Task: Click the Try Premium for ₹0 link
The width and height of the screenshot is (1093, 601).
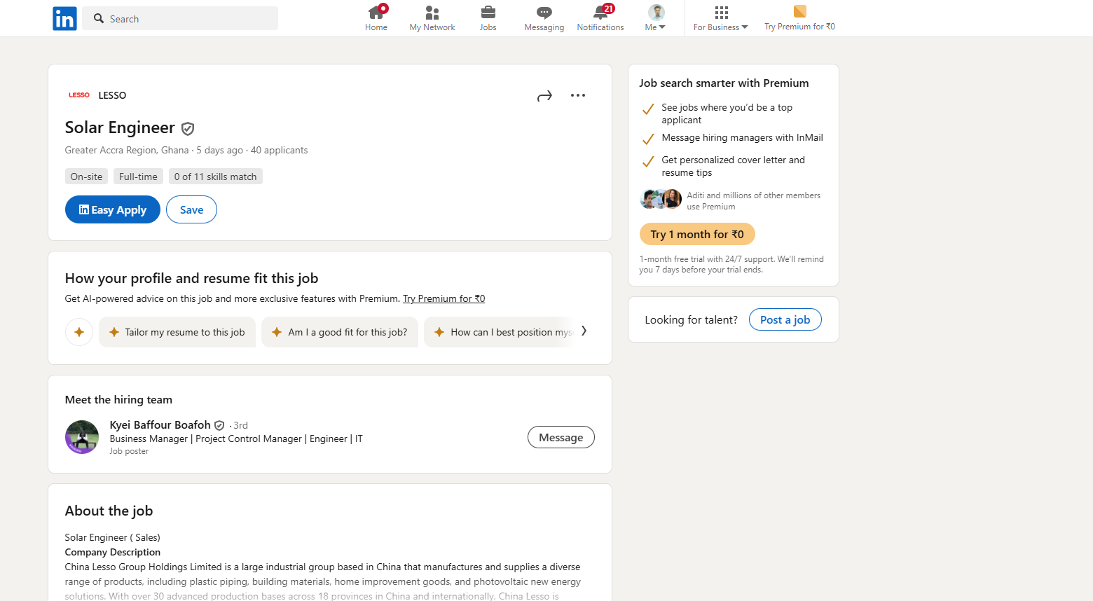Action: click(x=444, y=298)
